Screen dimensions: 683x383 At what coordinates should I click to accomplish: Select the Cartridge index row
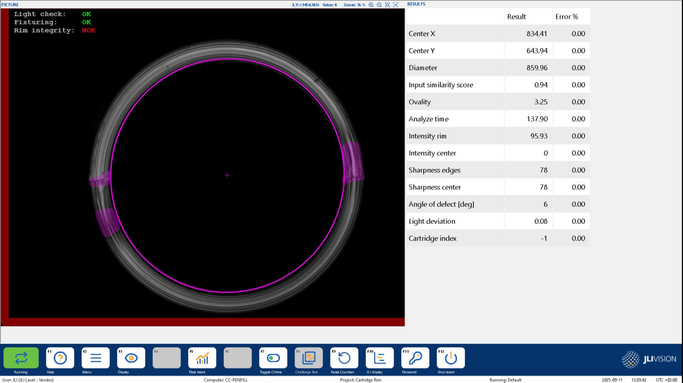[x=498, y=238]
